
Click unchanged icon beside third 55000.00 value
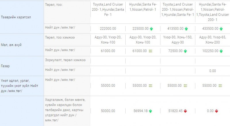185,86
